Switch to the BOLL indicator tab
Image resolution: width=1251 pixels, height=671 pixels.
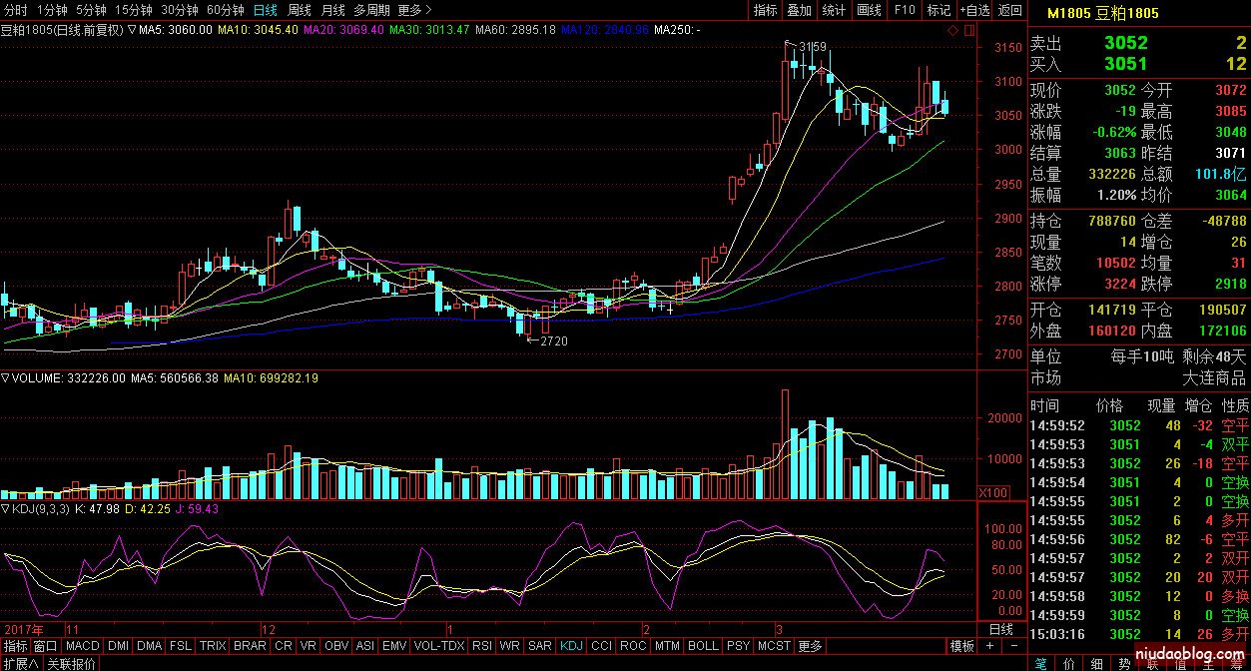click(702, 646)
